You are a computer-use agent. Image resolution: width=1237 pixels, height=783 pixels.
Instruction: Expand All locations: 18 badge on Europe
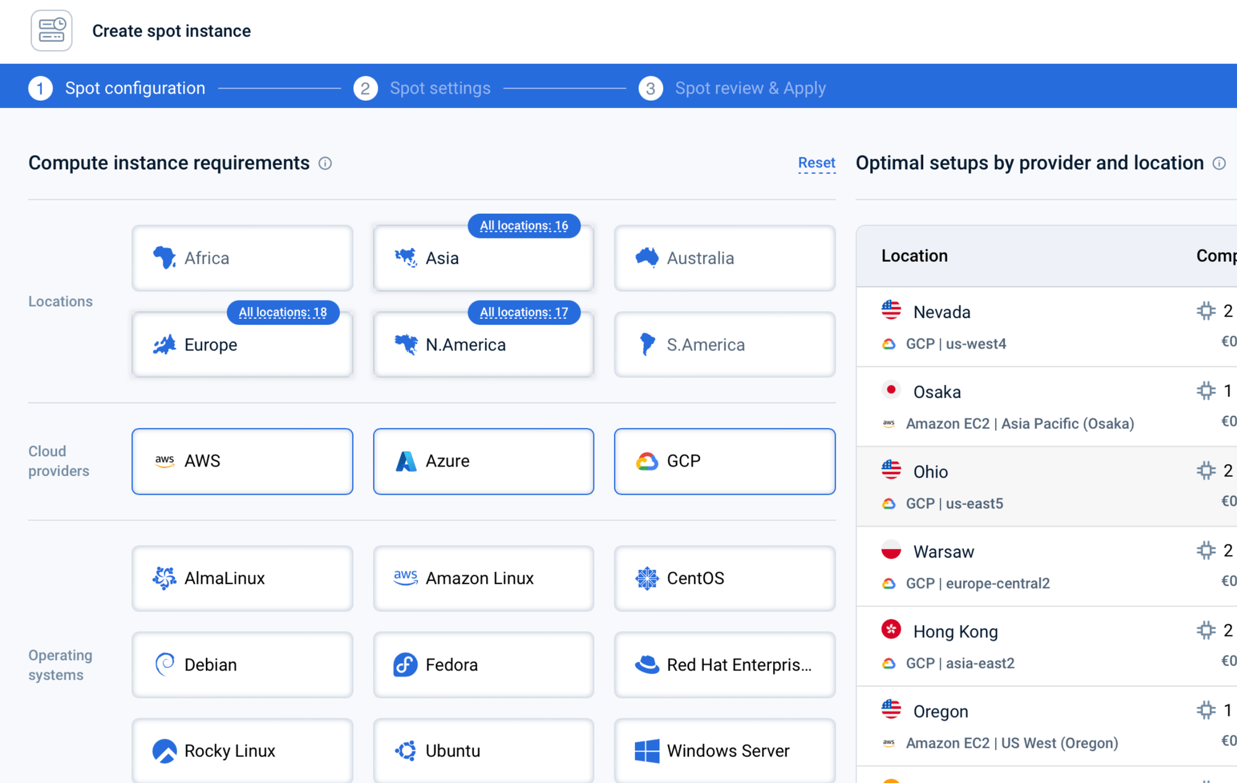(x=283, y=312)
